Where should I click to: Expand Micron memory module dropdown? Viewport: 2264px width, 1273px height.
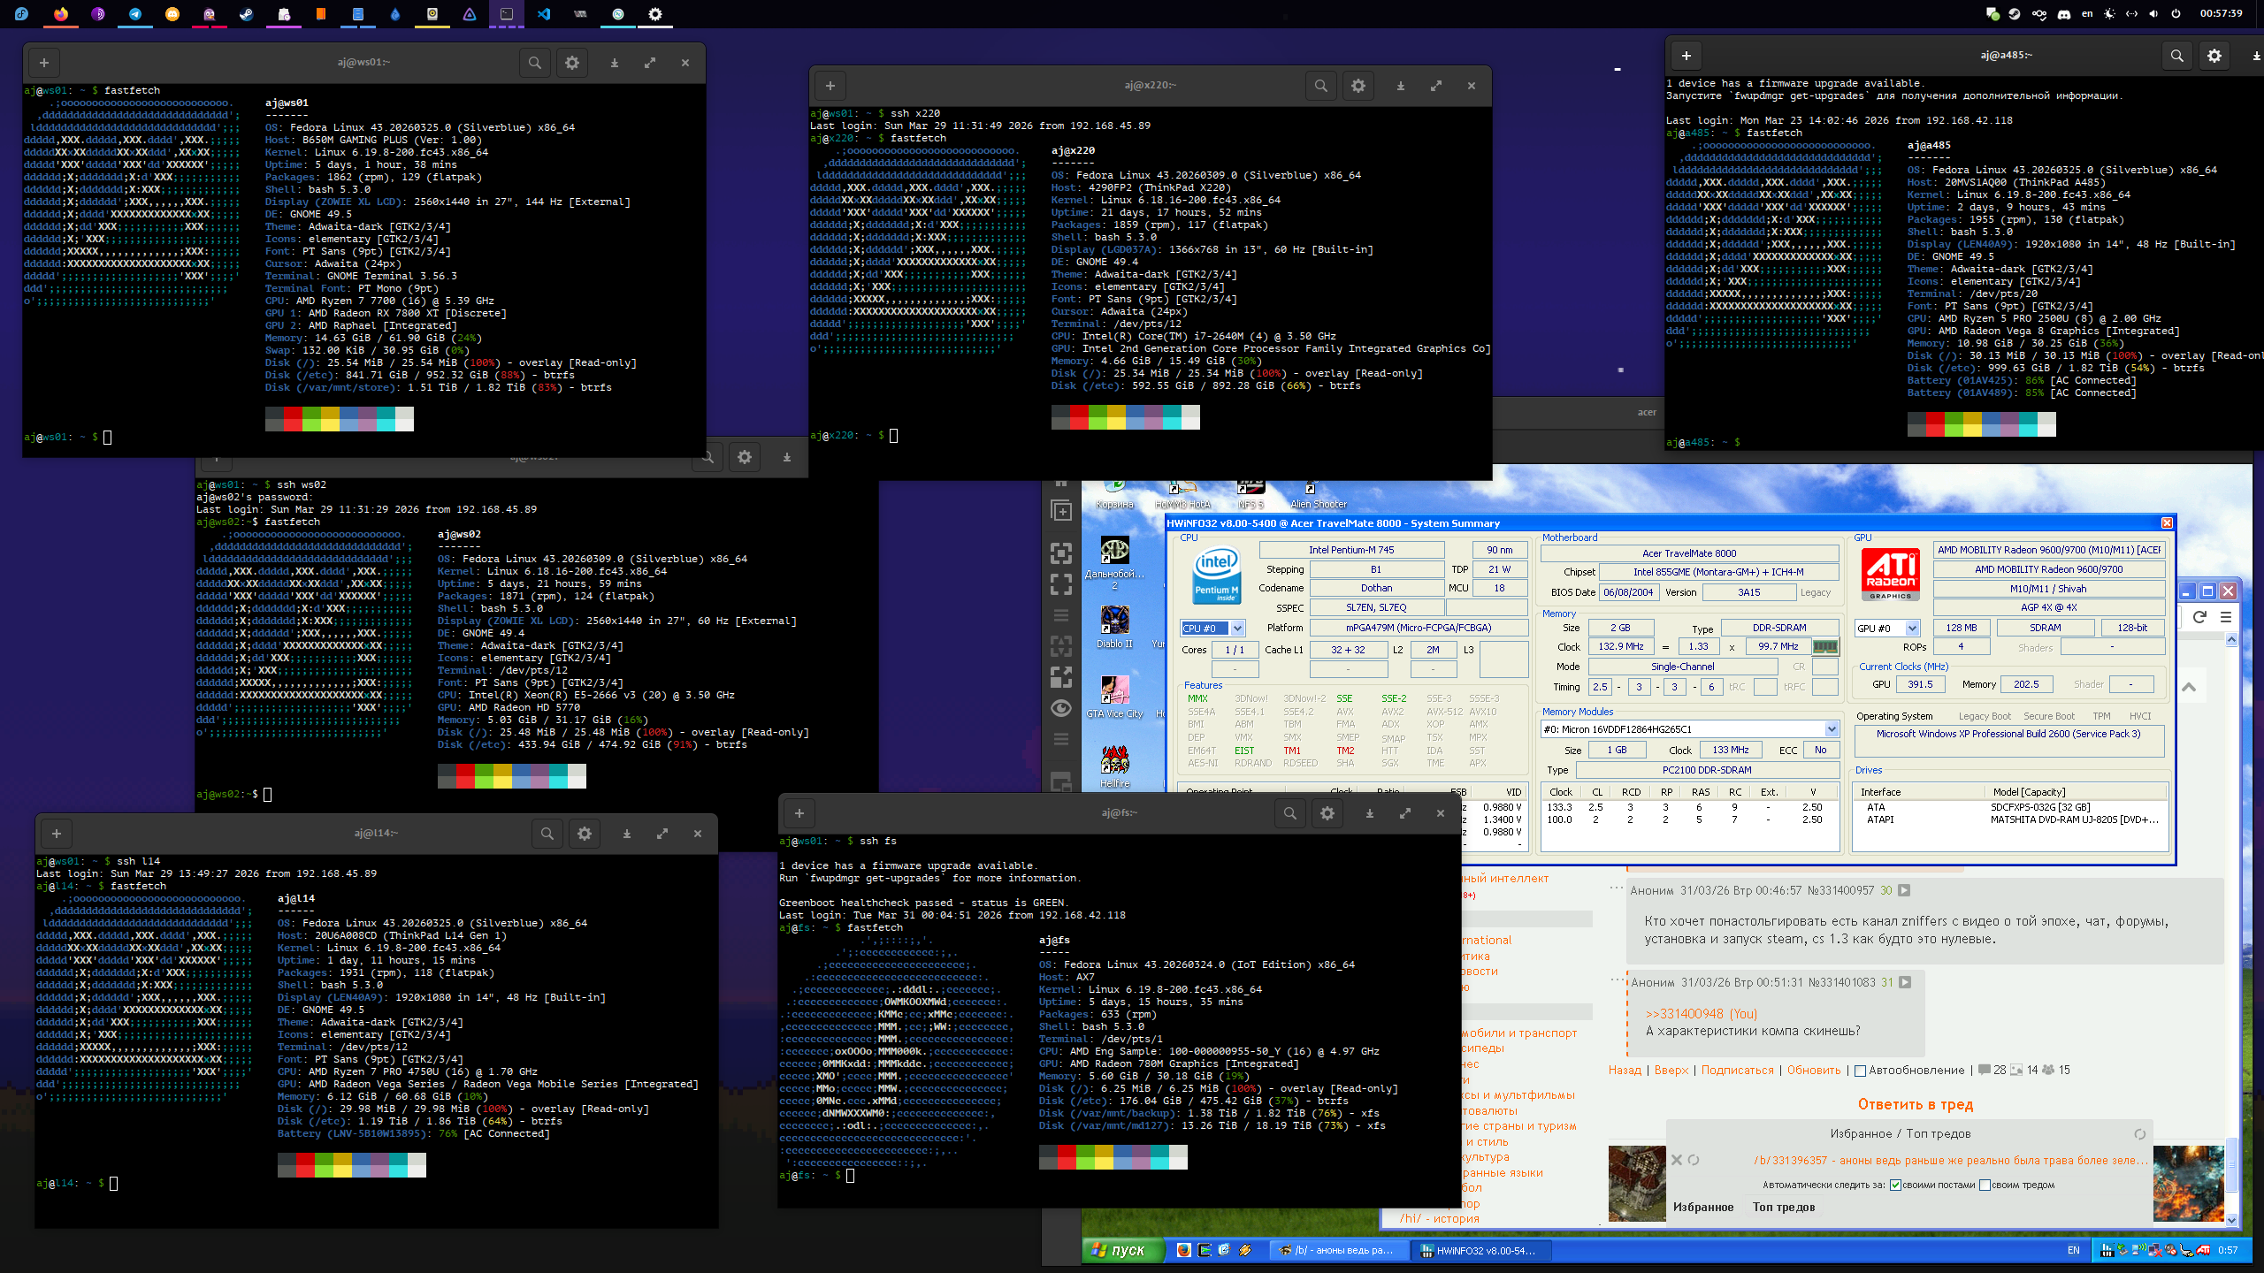tap(1832, 729)
